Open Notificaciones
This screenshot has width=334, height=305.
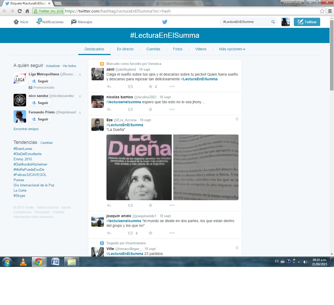pos(50,22)
